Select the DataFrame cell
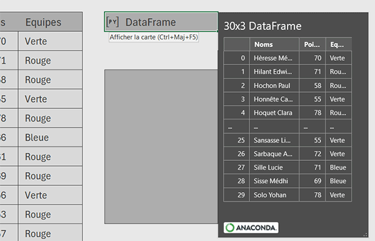 (161, 22)
